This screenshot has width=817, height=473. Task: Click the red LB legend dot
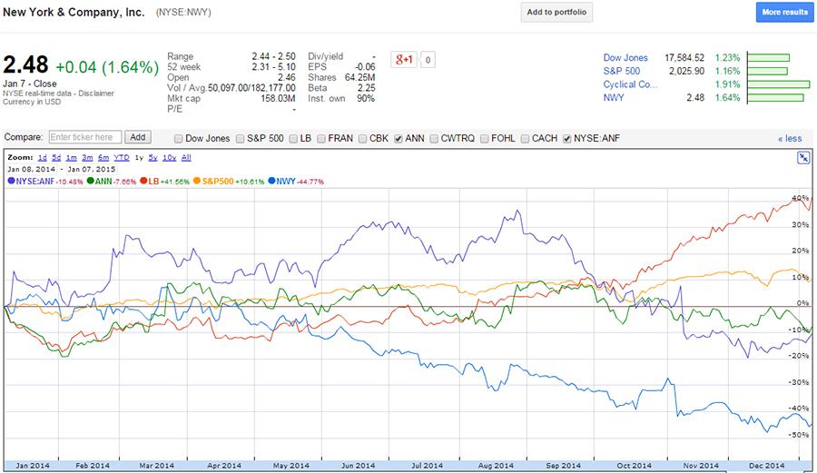[x=143, y=181]
